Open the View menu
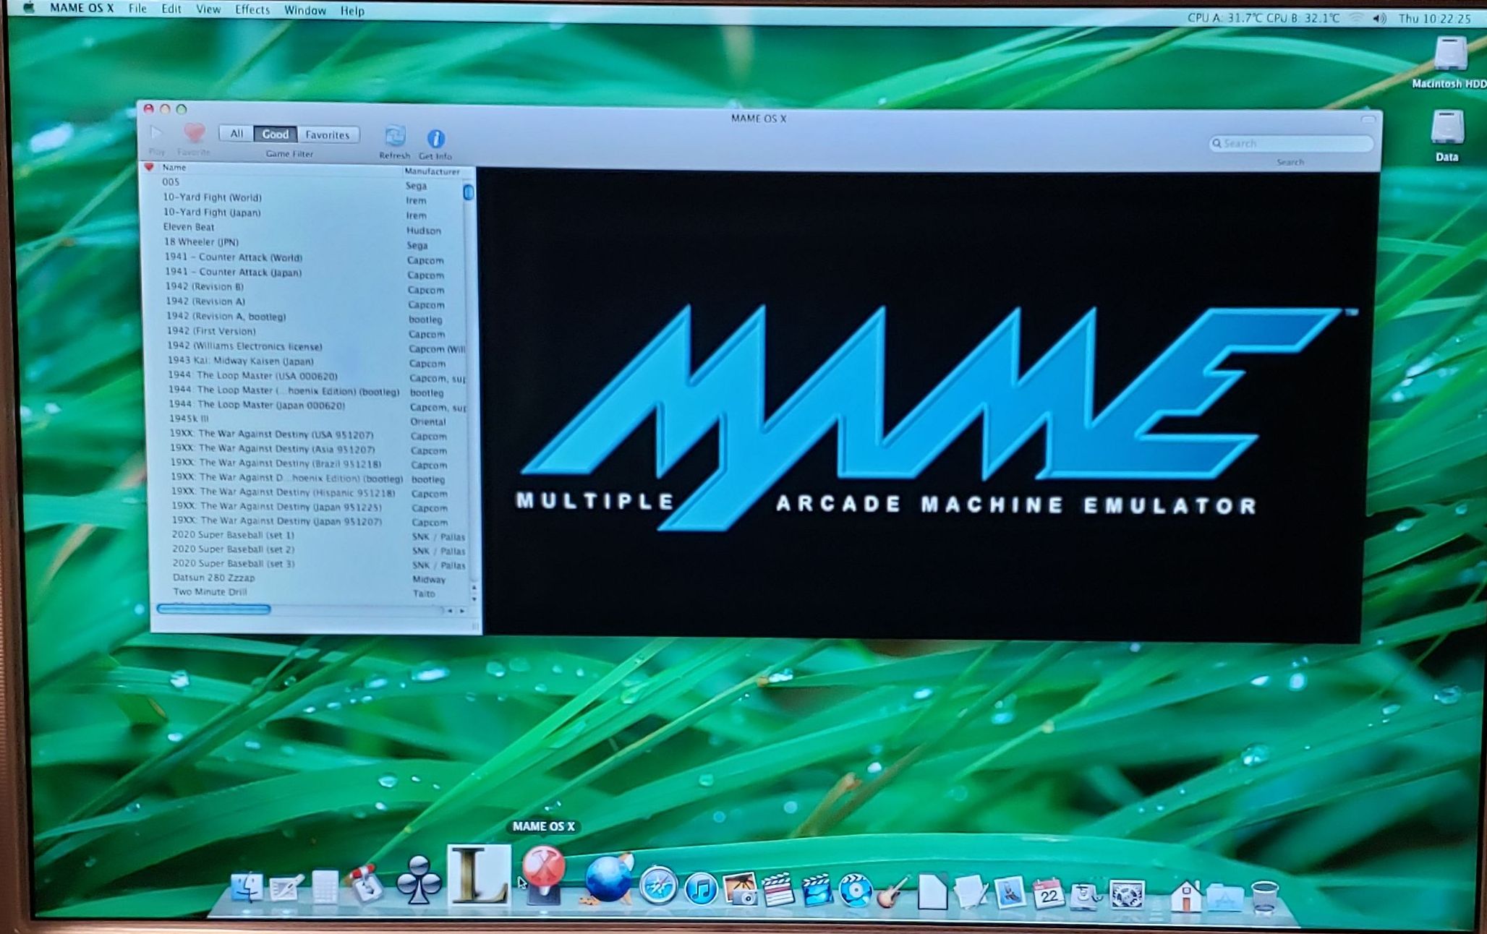The image size is (1487, 934). tap(208, 9)
